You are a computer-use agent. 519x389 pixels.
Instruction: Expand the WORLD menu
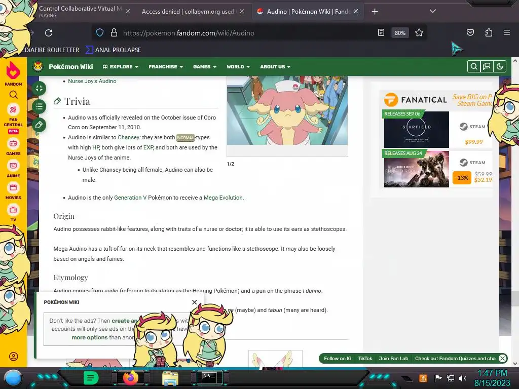[x=238, y=66]
